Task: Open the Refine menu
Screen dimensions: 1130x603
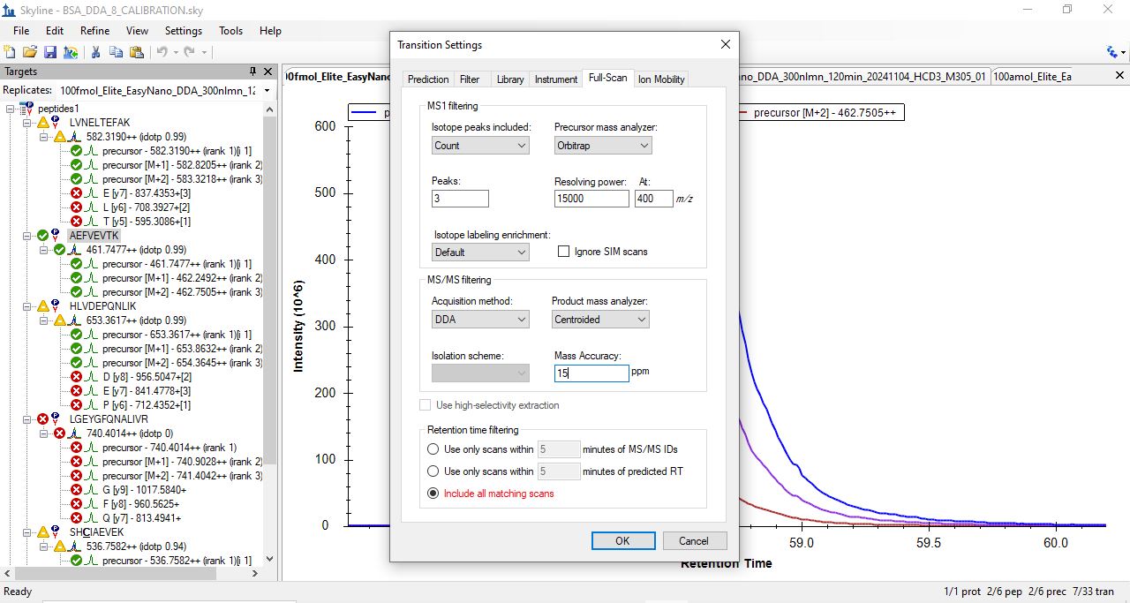Action: click(94, 30)
